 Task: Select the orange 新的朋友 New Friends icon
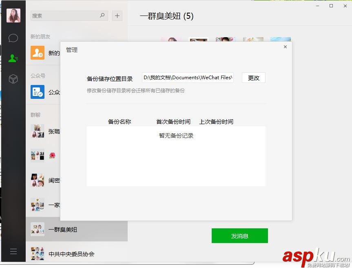pyautogui.click(x=37, y=52)
